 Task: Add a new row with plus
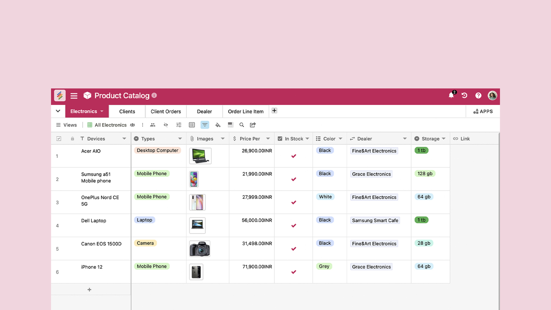[89, 290]
